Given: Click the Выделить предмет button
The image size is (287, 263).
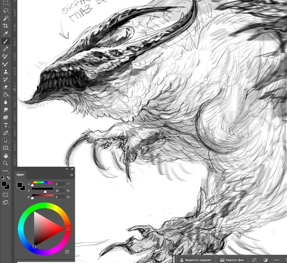Looking at the screenshot, I should coord(195,260).
